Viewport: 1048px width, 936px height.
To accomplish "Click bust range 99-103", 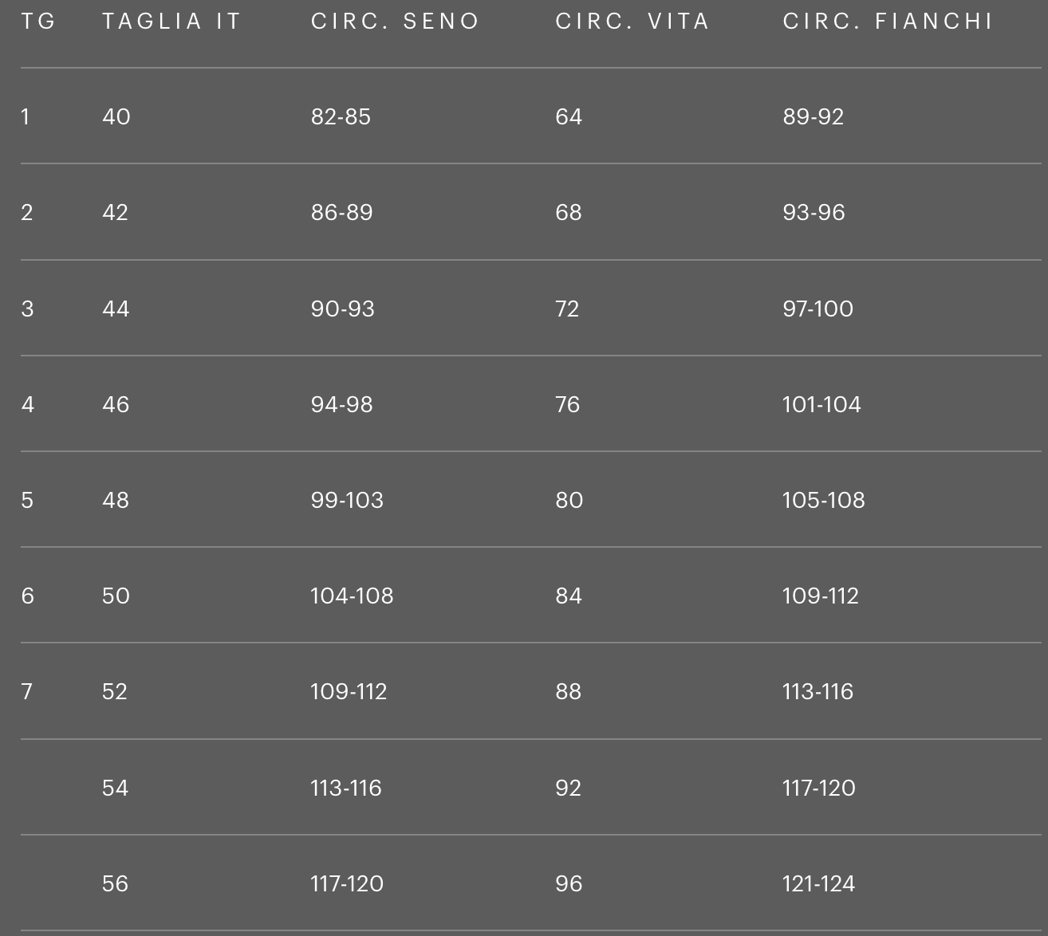I will click(347, 501).
